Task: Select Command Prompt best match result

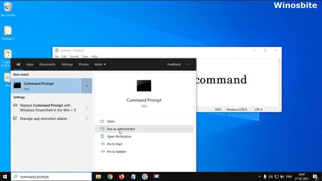Action: pyautogui.click(x=46, y=86)
